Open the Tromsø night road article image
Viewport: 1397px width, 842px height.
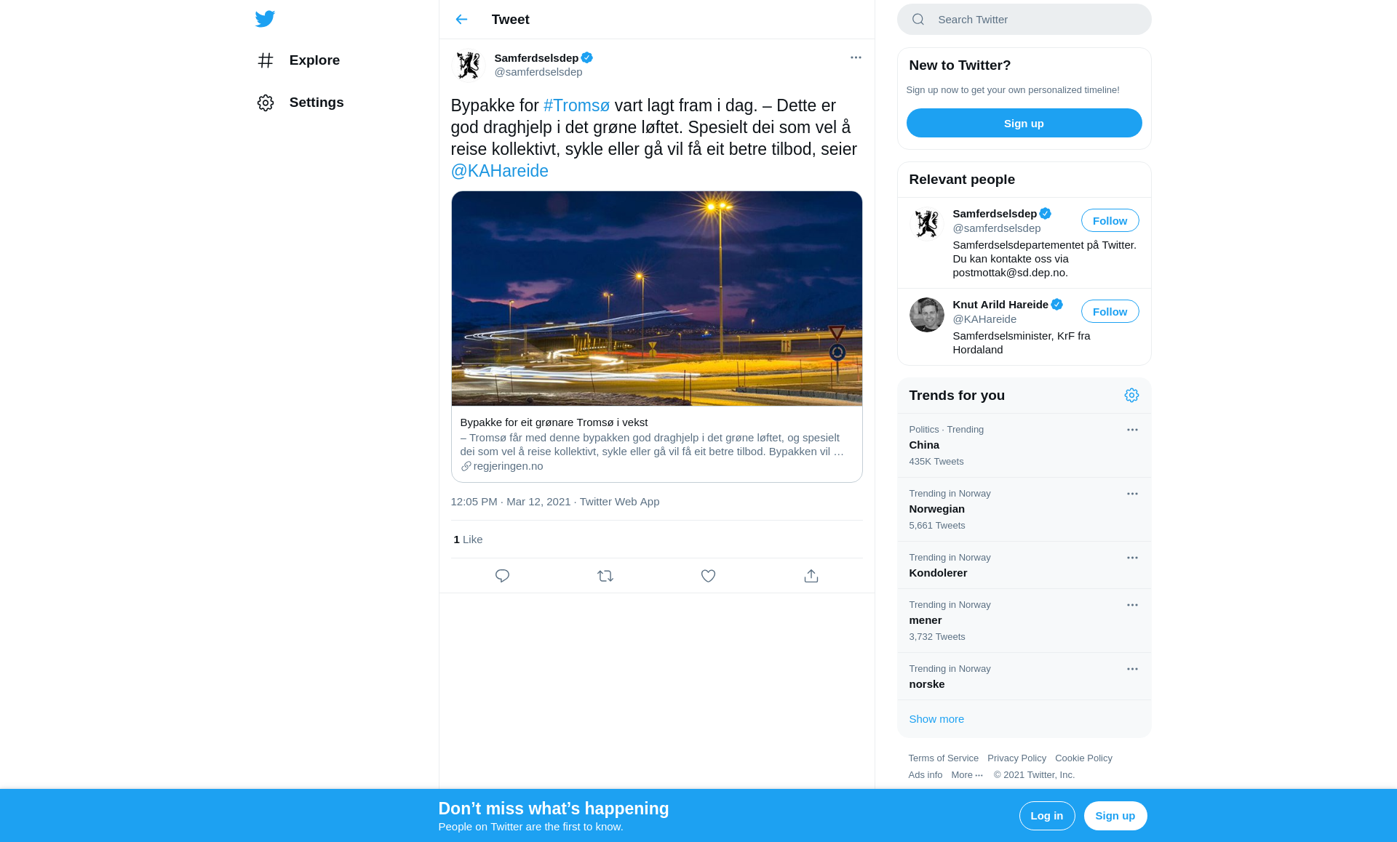(x=656, y=298)
